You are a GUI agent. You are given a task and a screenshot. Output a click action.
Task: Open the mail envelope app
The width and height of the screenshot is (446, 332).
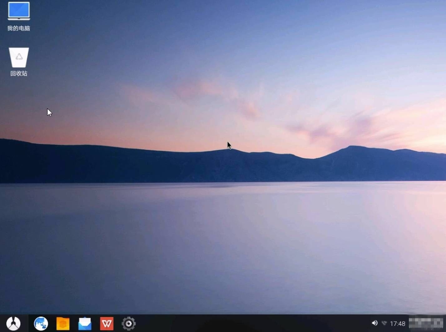85,323
